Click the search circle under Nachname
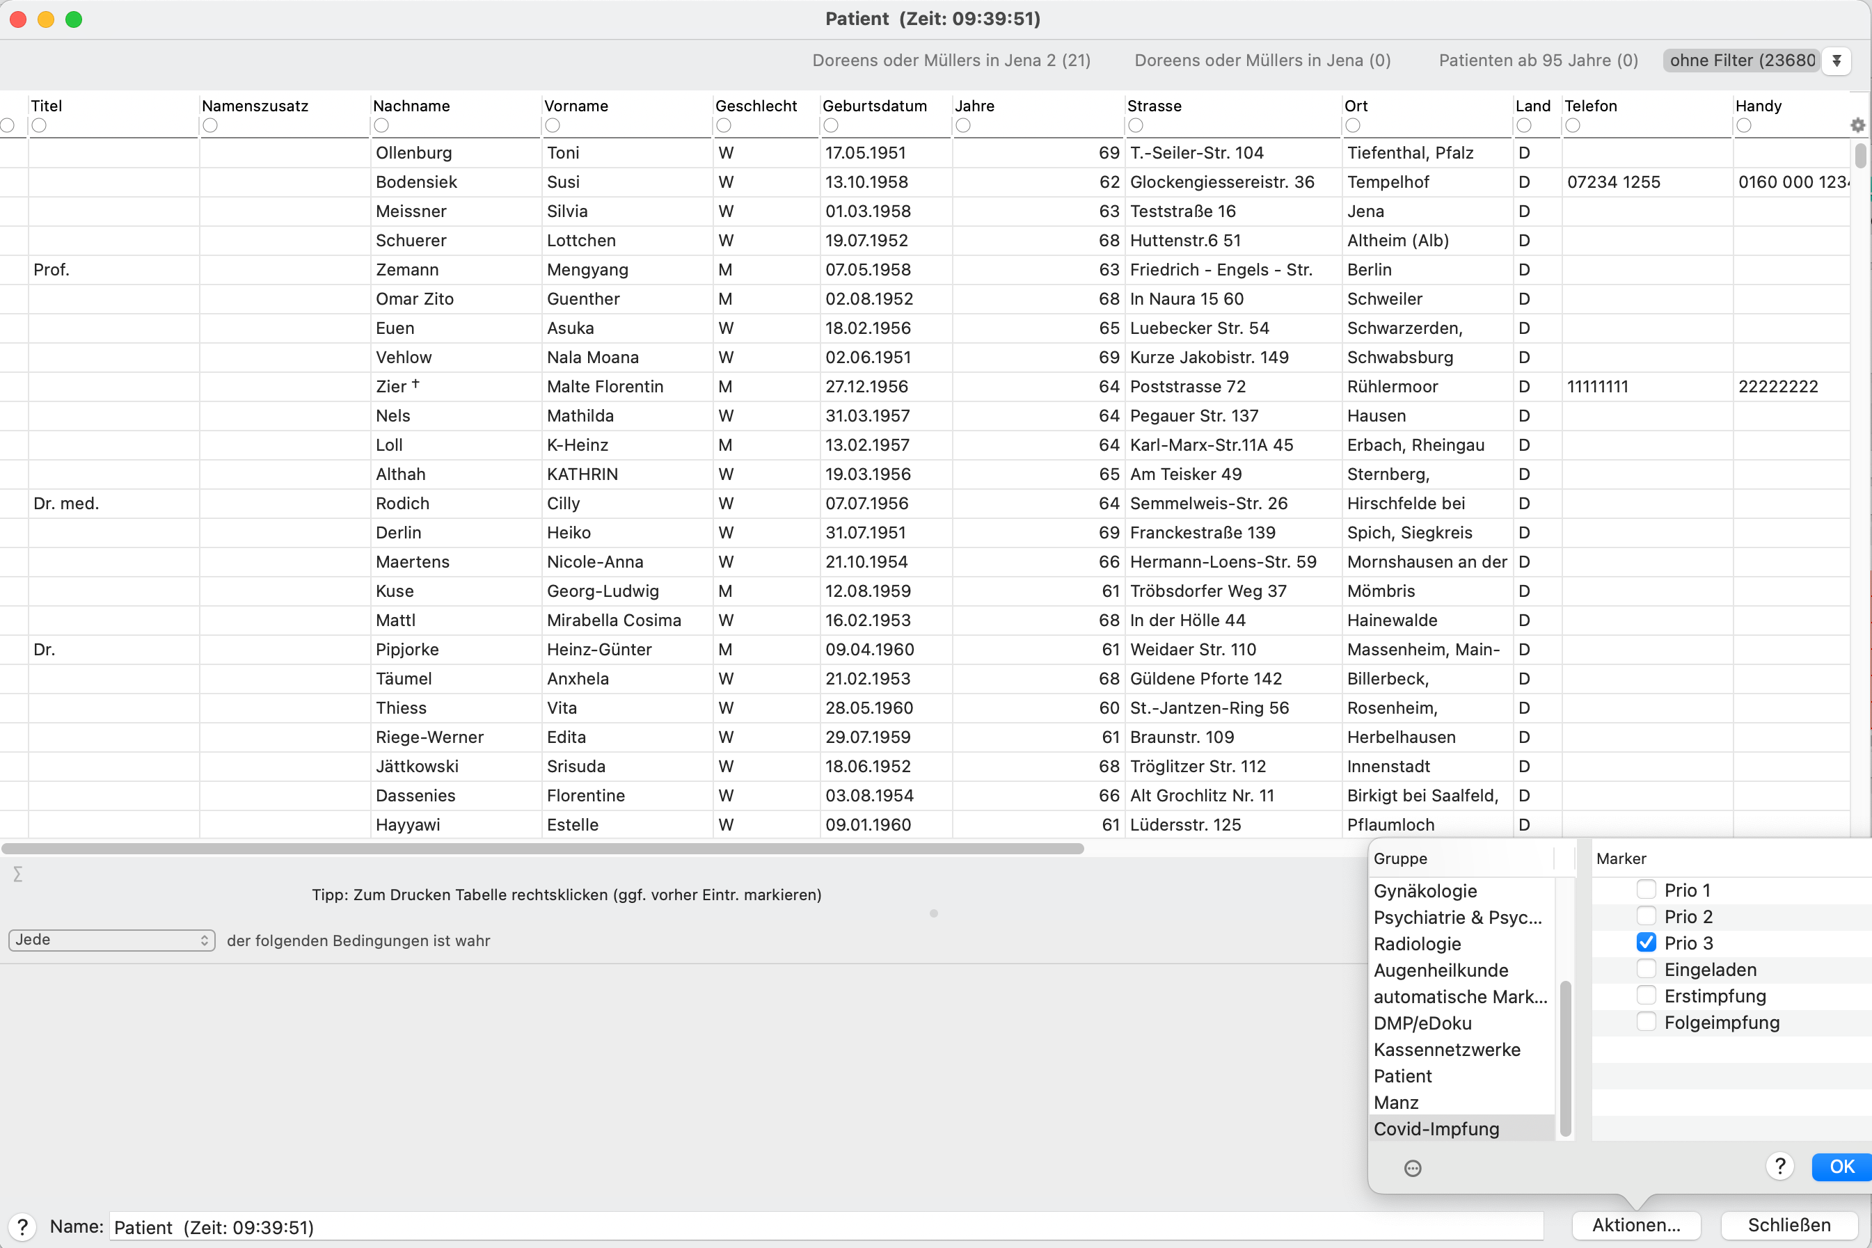Screen dimensions: 1872x1248 pos(381,125)
